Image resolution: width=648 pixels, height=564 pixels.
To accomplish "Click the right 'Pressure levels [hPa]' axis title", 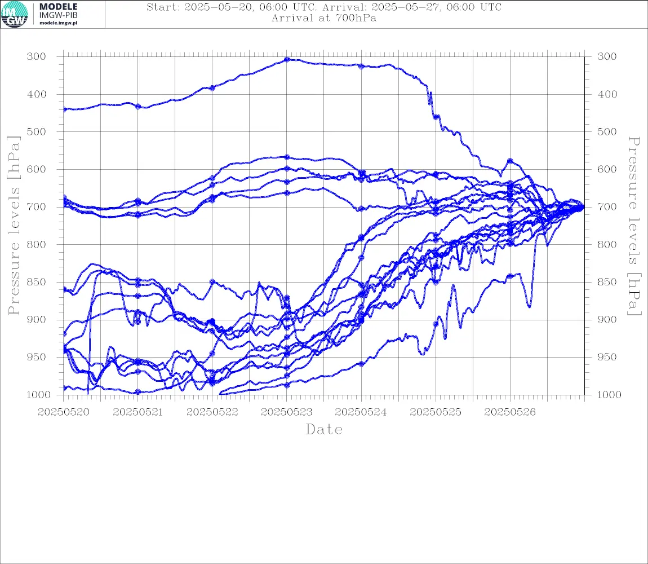I will [x=634, y=226].
